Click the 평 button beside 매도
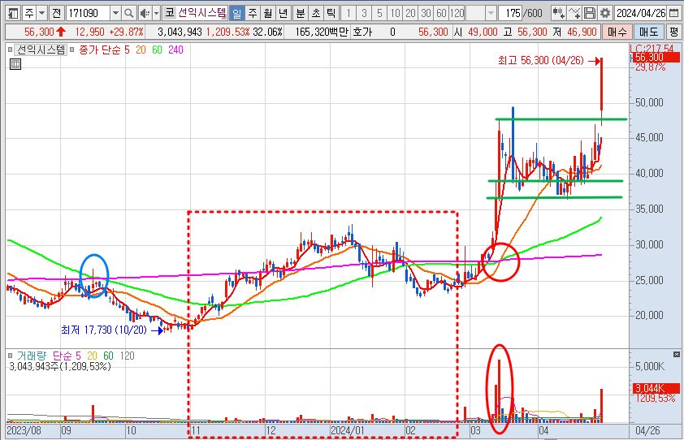Viewport: 684px width, 440px height. point(674,32)
